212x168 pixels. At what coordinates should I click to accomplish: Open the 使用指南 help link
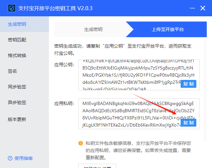pos(24,158)
